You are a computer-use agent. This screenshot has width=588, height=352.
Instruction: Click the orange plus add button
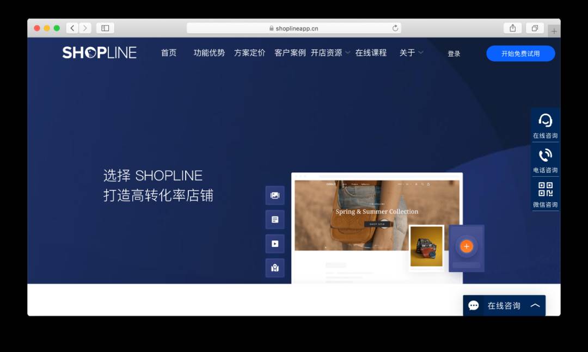pyautogui.click(x=467, y=246)
